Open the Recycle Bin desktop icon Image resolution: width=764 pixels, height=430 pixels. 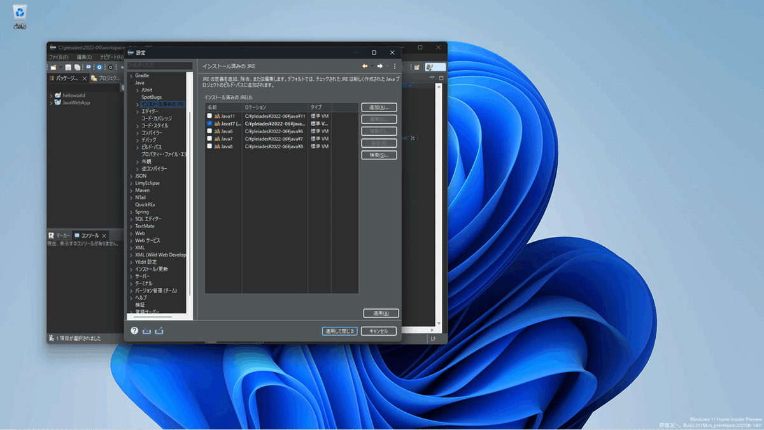point(19,16)
